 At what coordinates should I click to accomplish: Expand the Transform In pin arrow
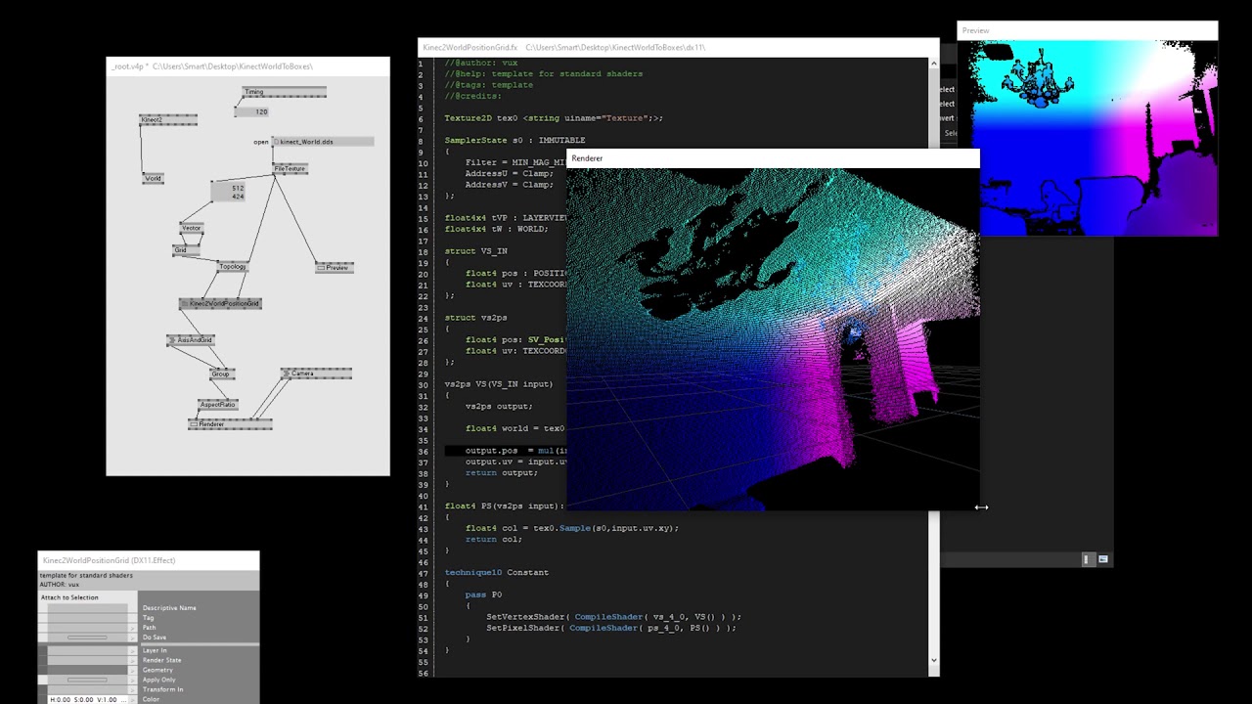pyautogui.click(x=133, y=689)
